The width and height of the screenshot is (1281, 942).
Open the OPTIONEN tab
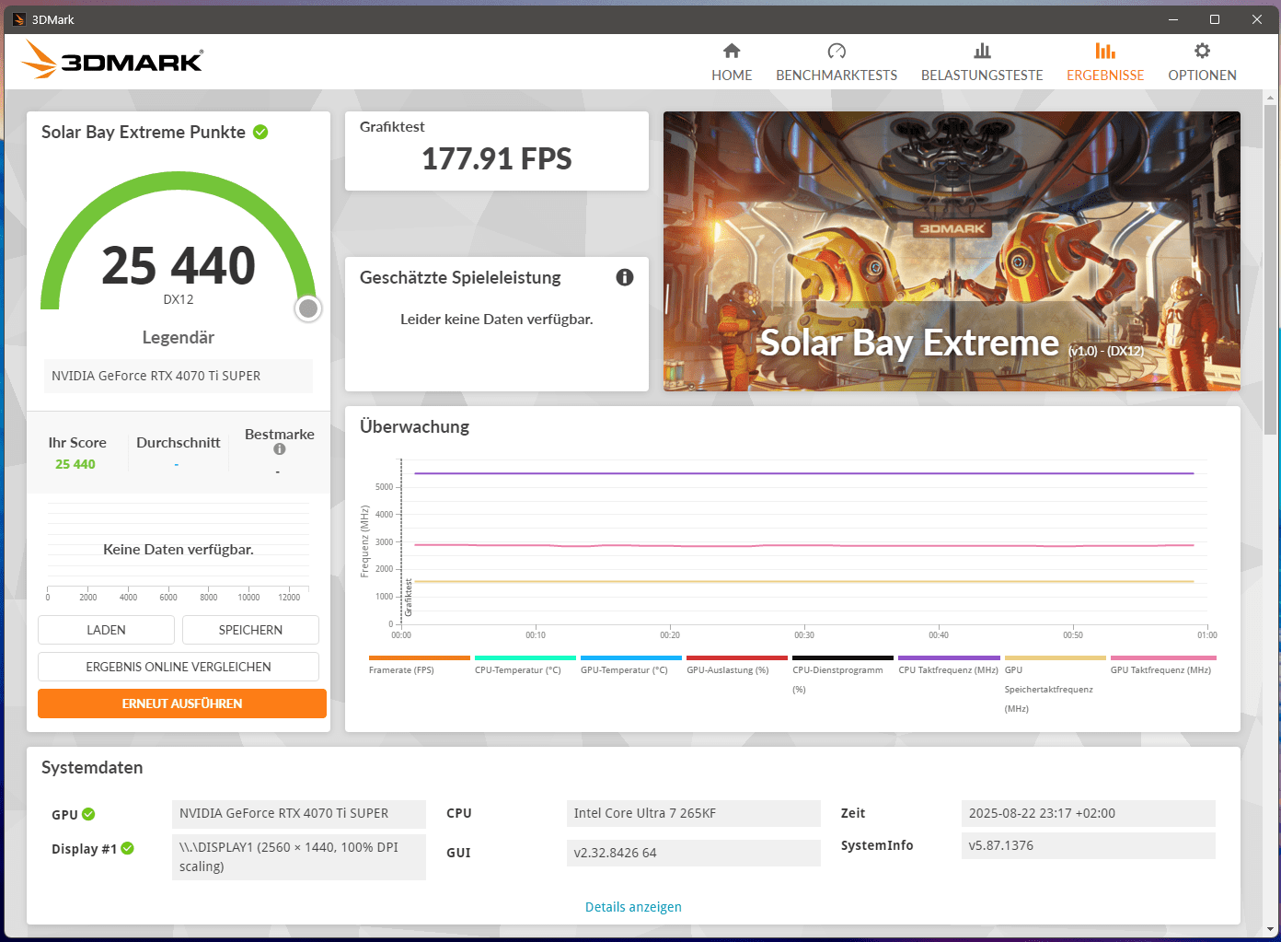(1202, 63)
